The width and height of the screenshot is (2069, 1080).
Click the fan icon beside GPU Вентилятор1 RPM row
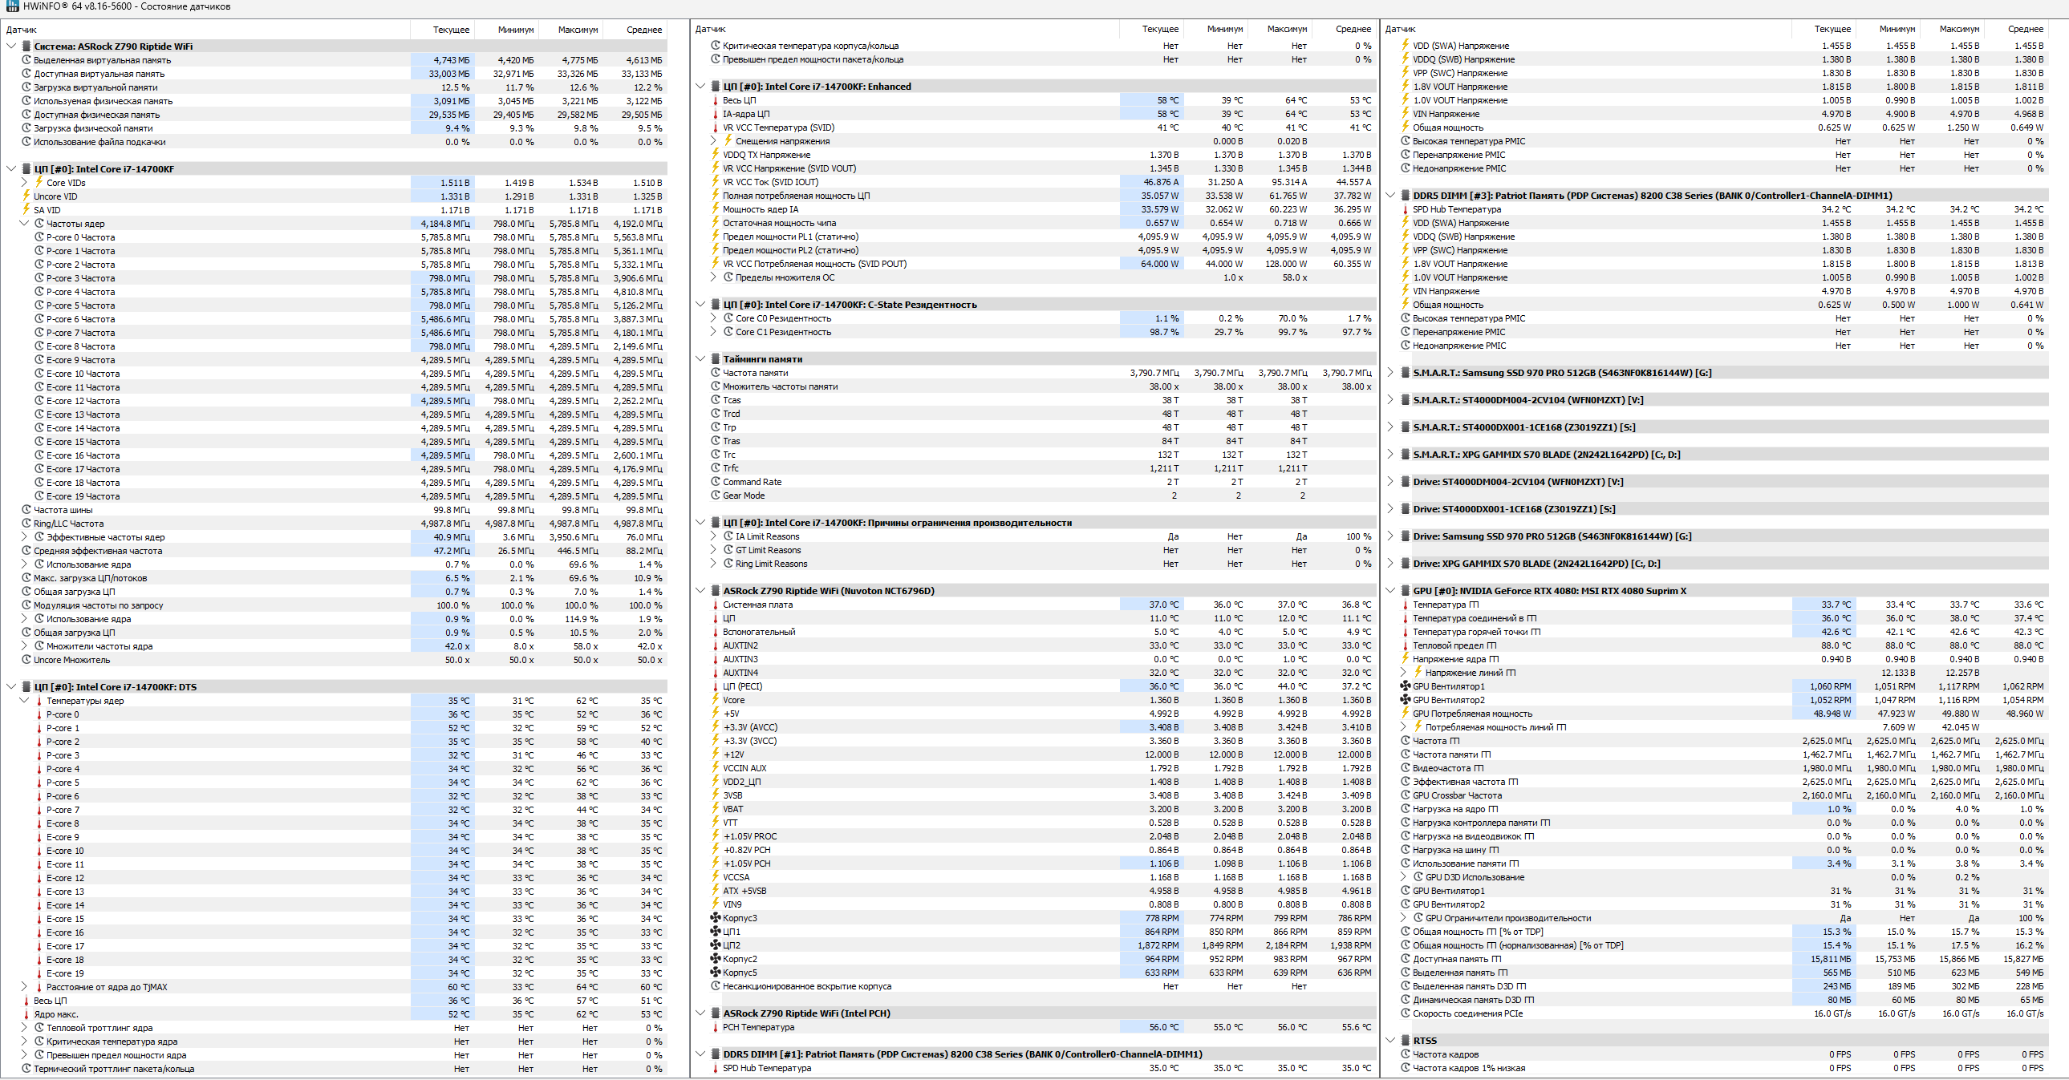pos(1406,686)
